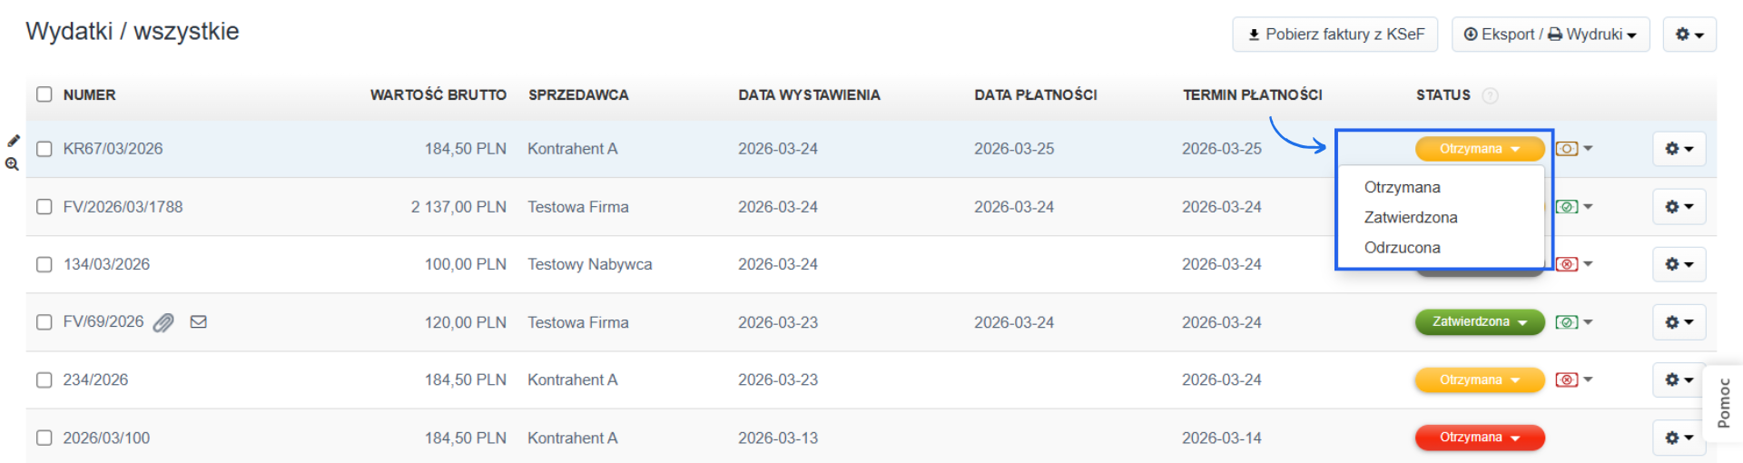Click the status help question mark icon

(1490, 95)
